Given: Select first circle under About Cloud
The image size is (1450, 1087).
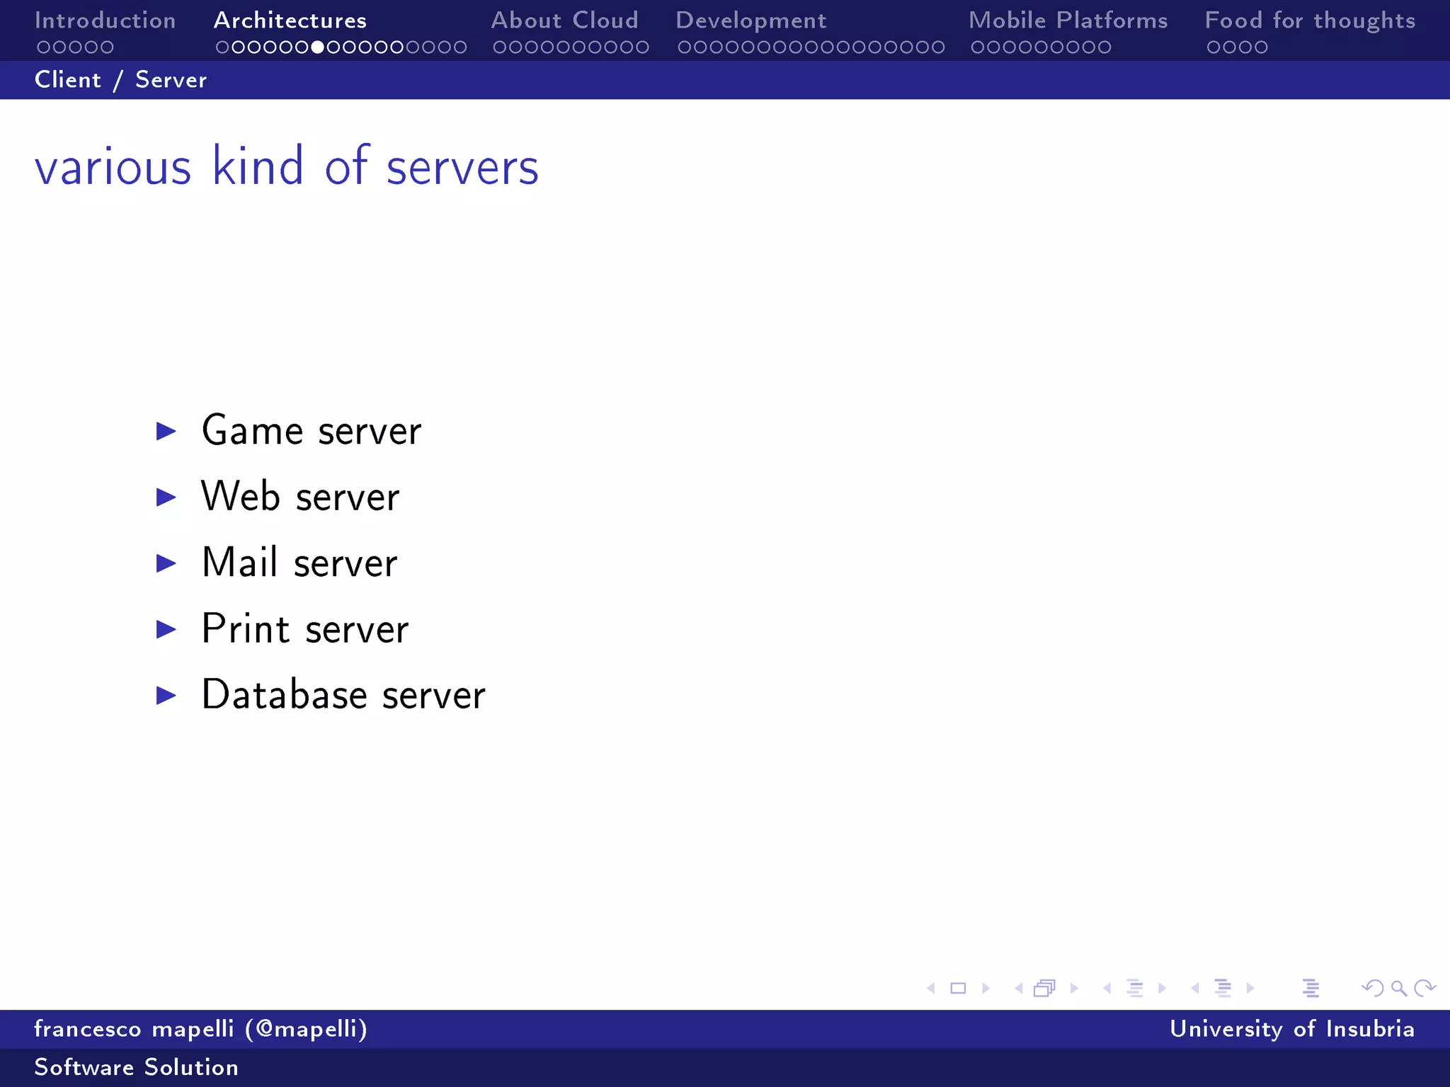Looking at the screenshot, I should (500, 47).
